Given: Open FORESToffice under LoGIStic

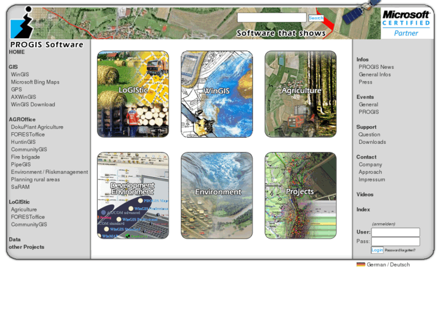Looking at the screenshot, I should [28, 217].
